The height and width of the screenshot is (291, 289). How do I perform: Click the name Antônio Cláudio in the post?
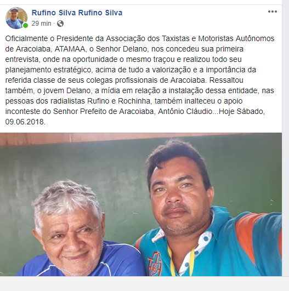click(x=185, y=112)
